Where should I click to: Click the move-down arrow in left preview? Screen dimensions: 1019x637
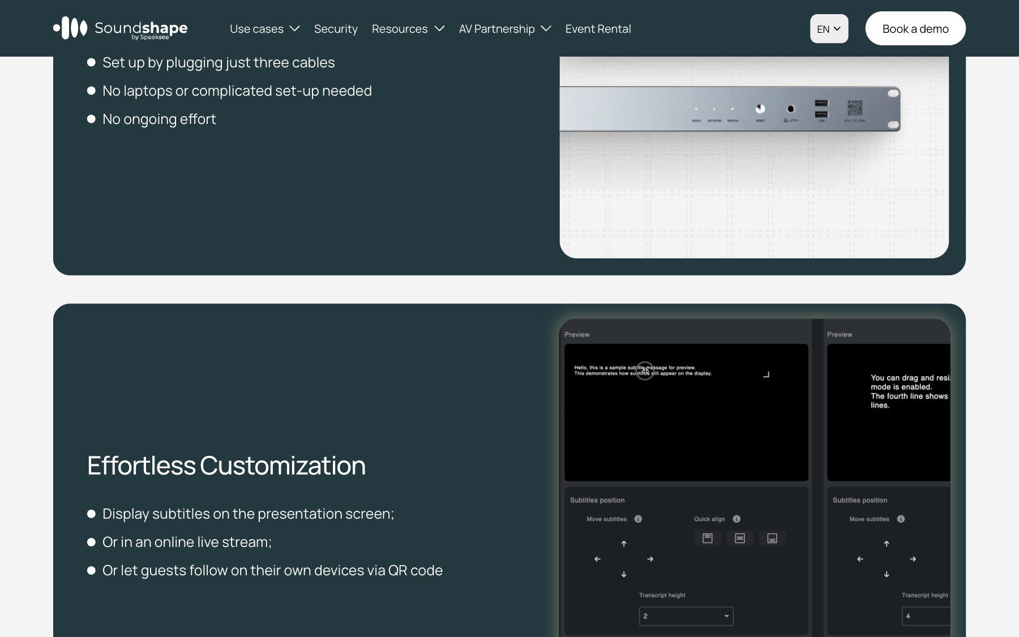[624, 574]
